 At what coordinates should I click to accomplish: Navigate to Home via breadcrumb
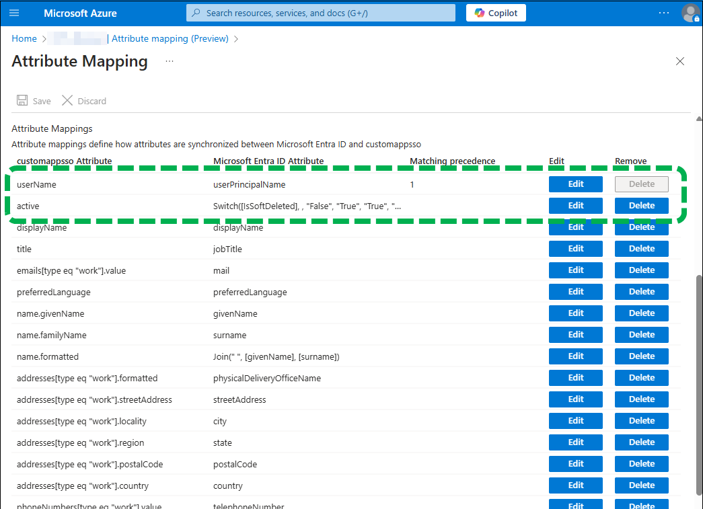[24, 38]
